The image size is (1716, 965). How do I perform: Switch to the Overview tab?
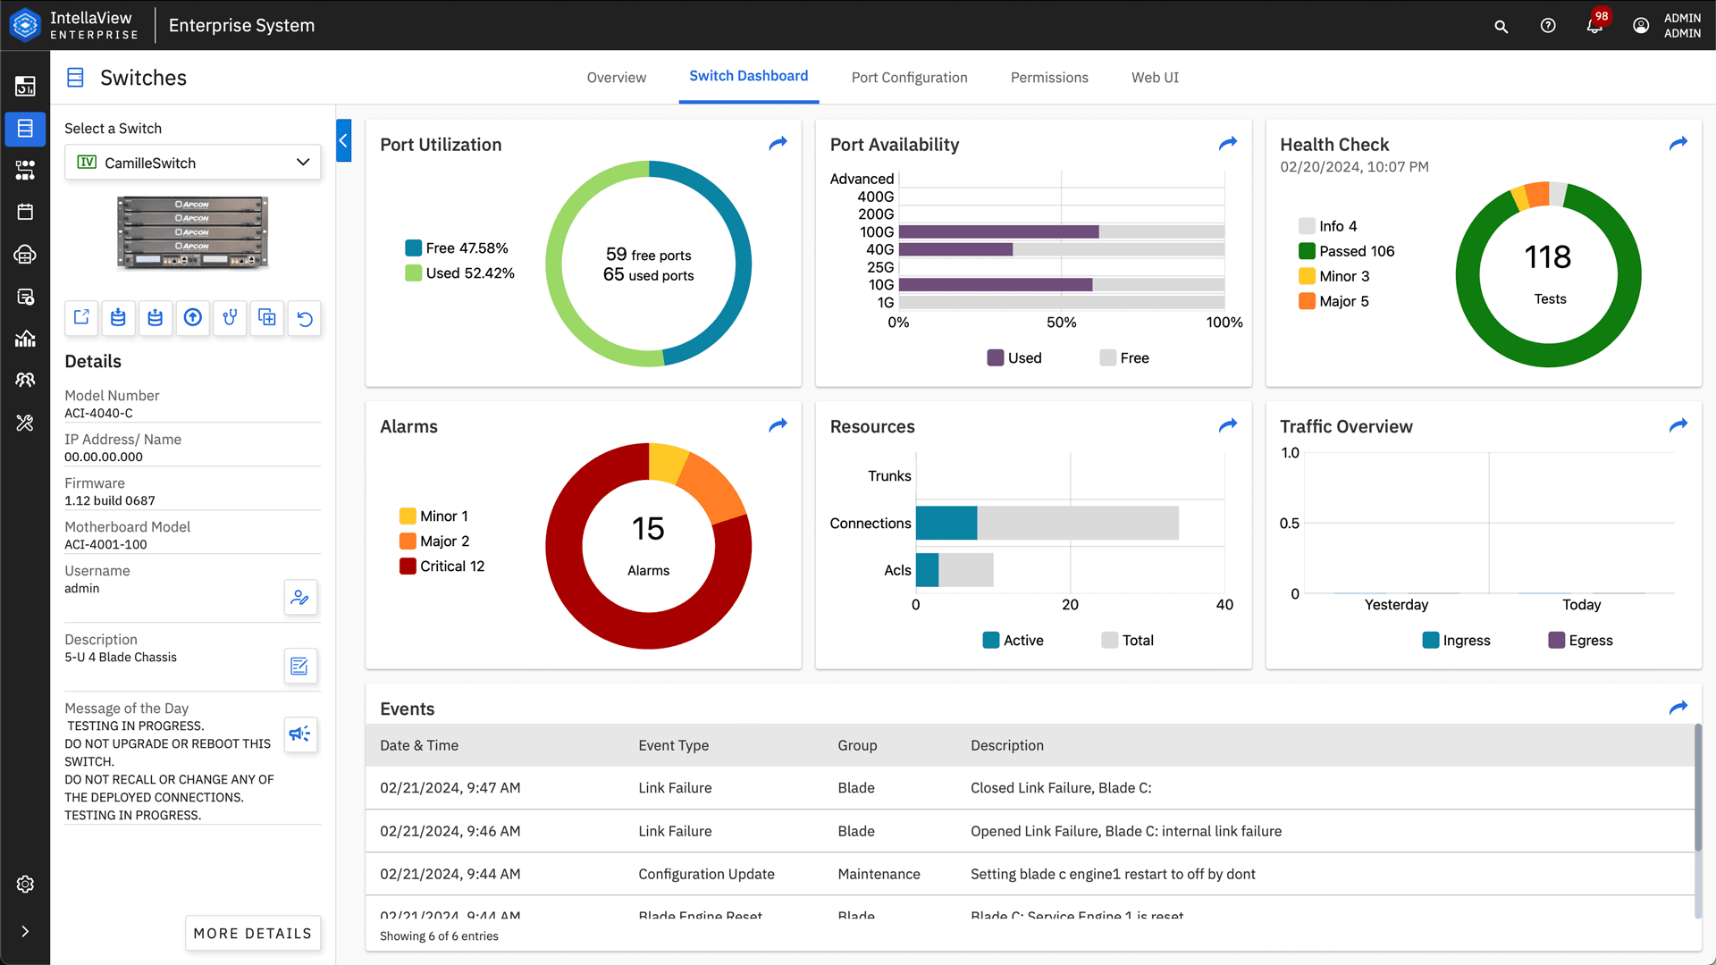(x=617, y=77)
